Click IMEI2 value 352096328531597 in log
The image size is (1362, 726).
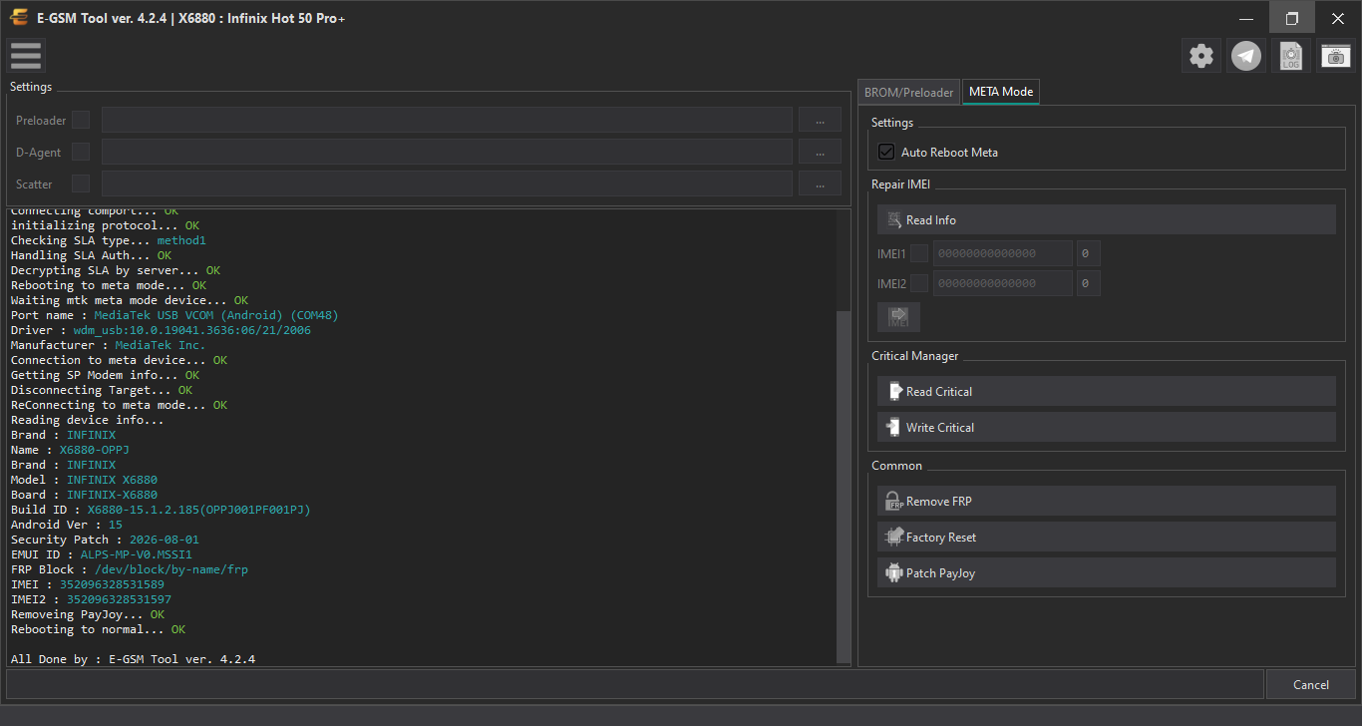click(x=119, y=599)
